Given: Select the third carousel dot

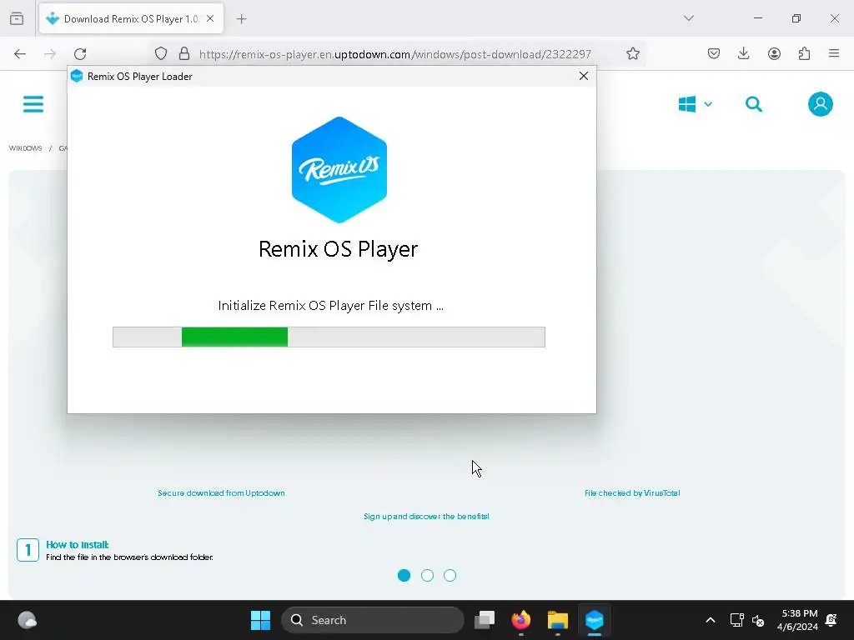Looking at the screenshot, I should coord(450,575).
